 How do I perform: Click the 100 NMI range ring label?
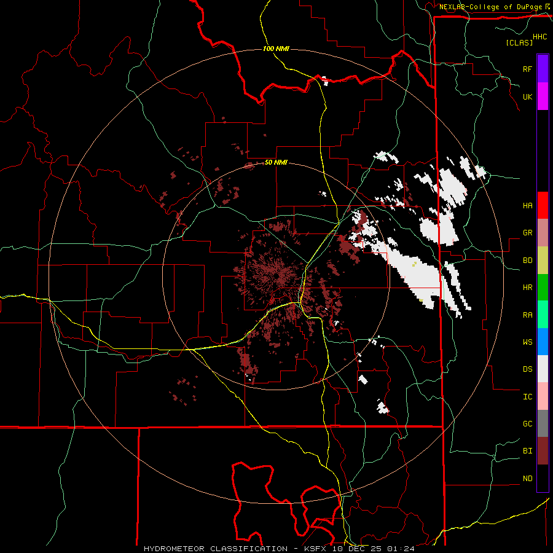[276, 49]
